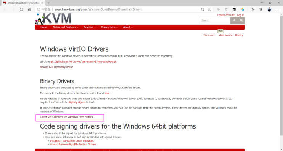This screenshot has height=151, width=283.
Task: Focus the site Search field
Action: [x=215, y=20]
